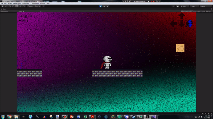
Task: Open the Layout dropdown
Action: click(206, 6)
